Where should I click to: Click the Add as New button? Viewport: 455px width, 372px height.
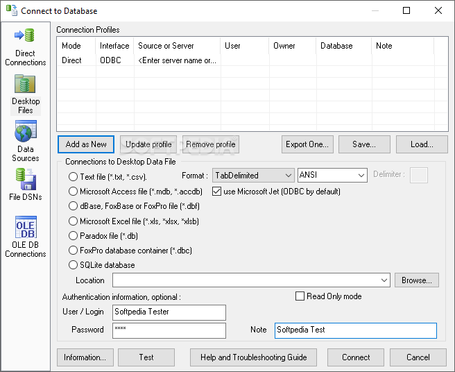pos(86,144)
